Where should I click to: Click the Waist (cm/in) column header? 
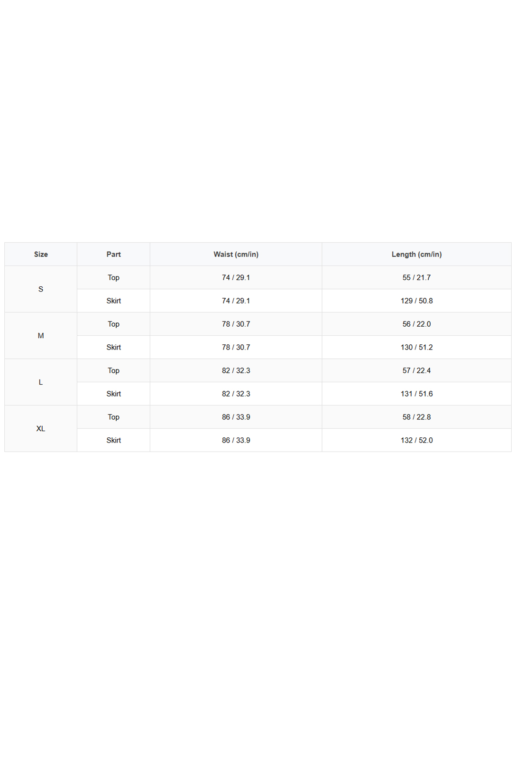(x=236, y=254)
